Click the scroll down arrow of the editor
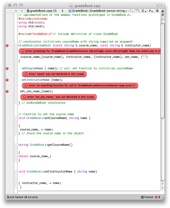Viewport: 170px width, 208px height. pos(163,188)
